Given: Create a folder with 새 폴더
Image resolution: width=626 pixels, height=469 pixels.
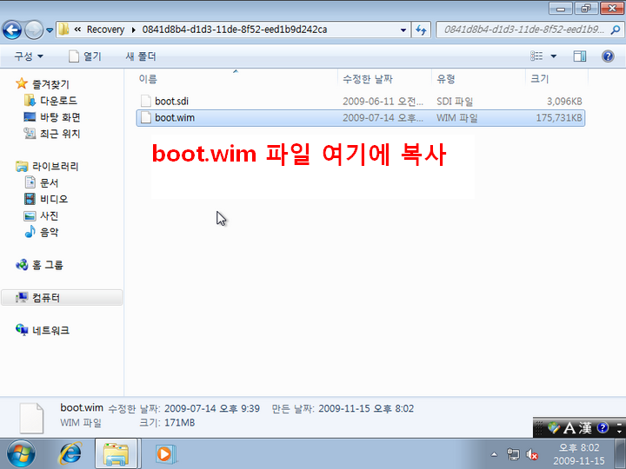Looking at the screenshot, I should click(141, 56).
